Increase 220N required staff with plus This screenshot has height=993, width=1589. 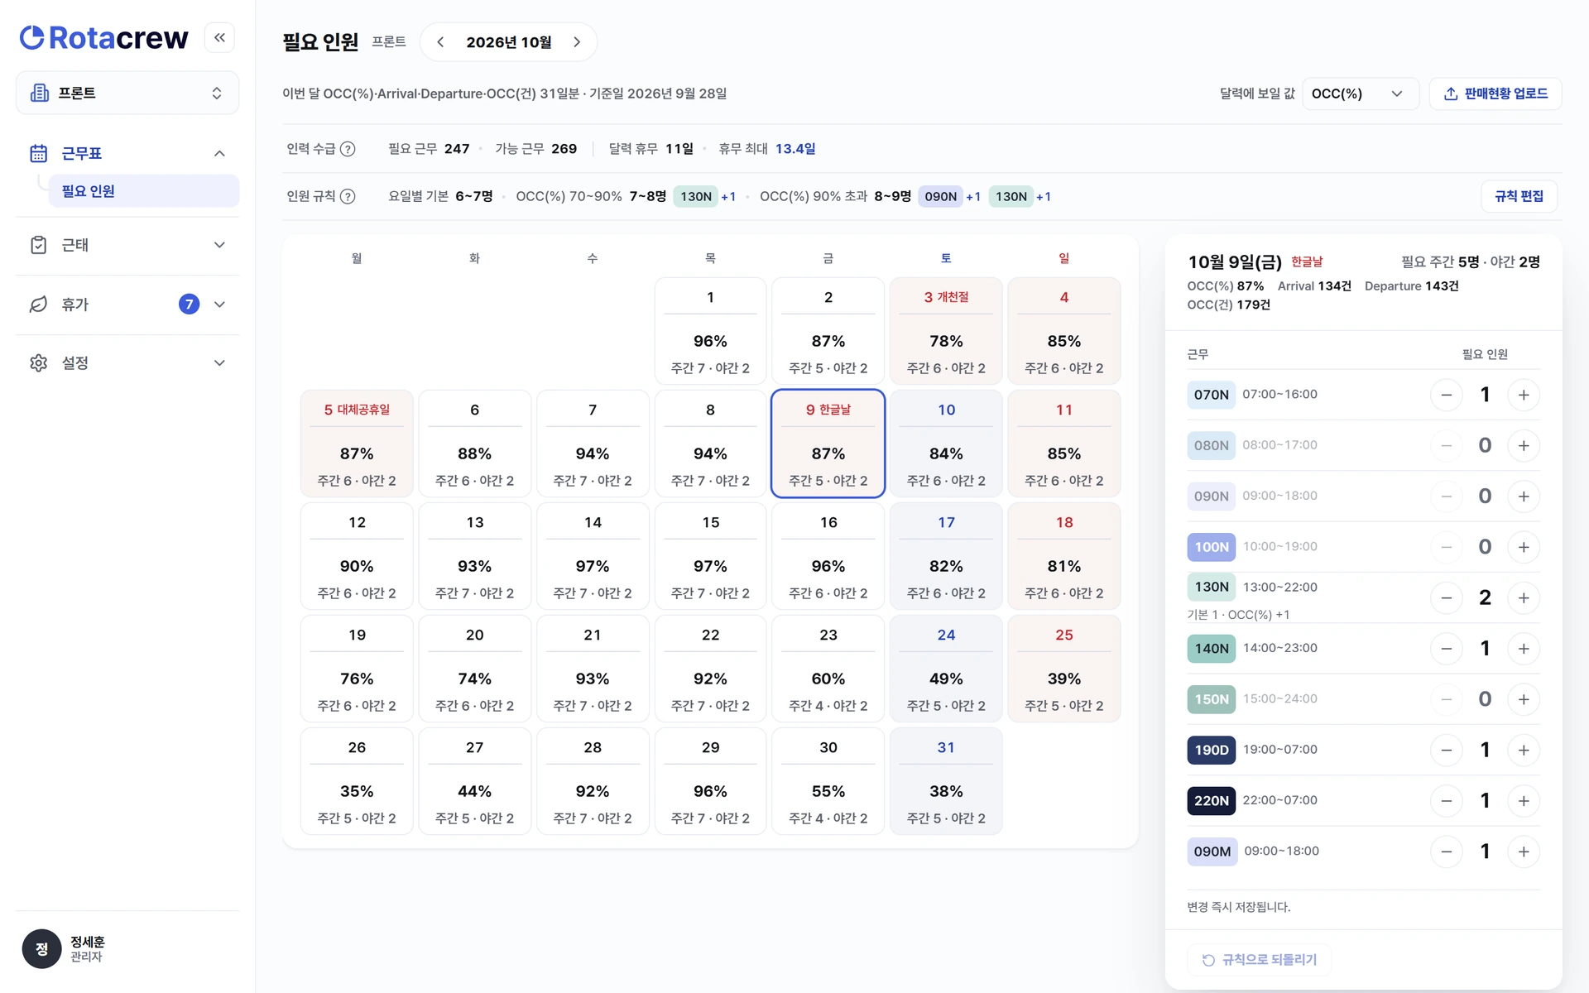(x=1524, y=801)
